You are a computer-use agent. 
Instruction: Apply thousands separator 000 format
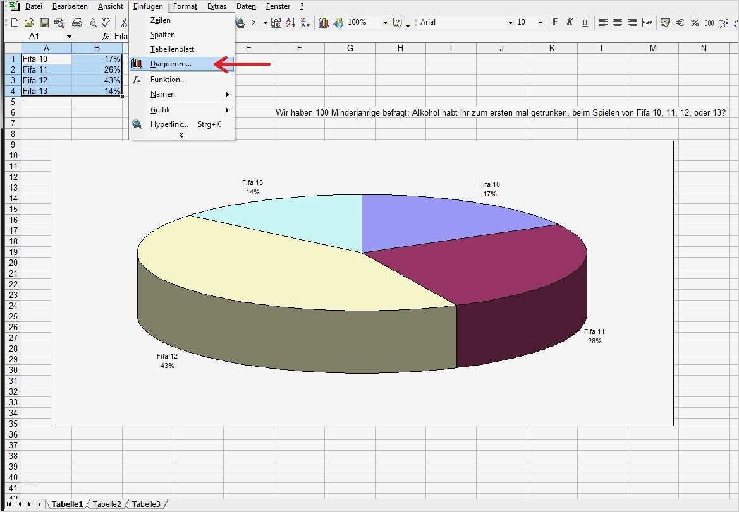(x=709, y=23)
